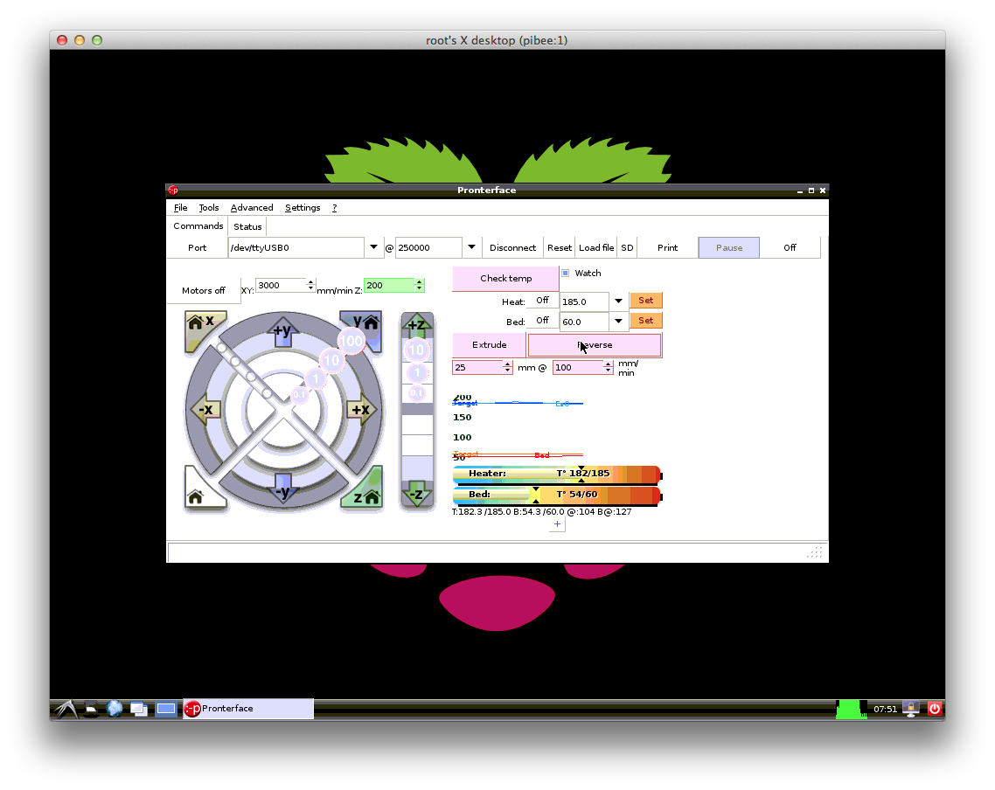
Task: Click the Motors off button
Action: pyautogui.click(x=204, y=290)
